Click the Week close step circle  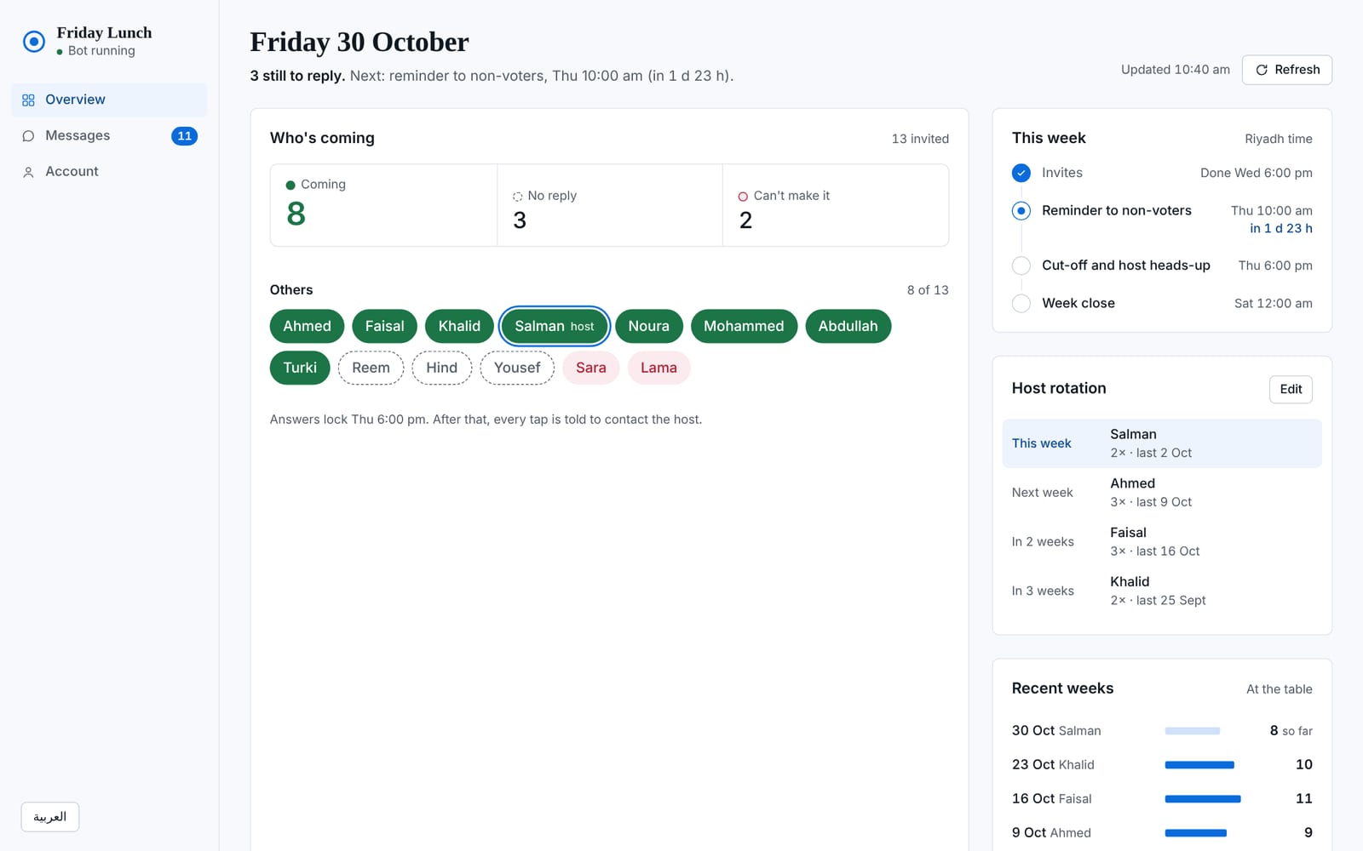[x=1021, y=303]
